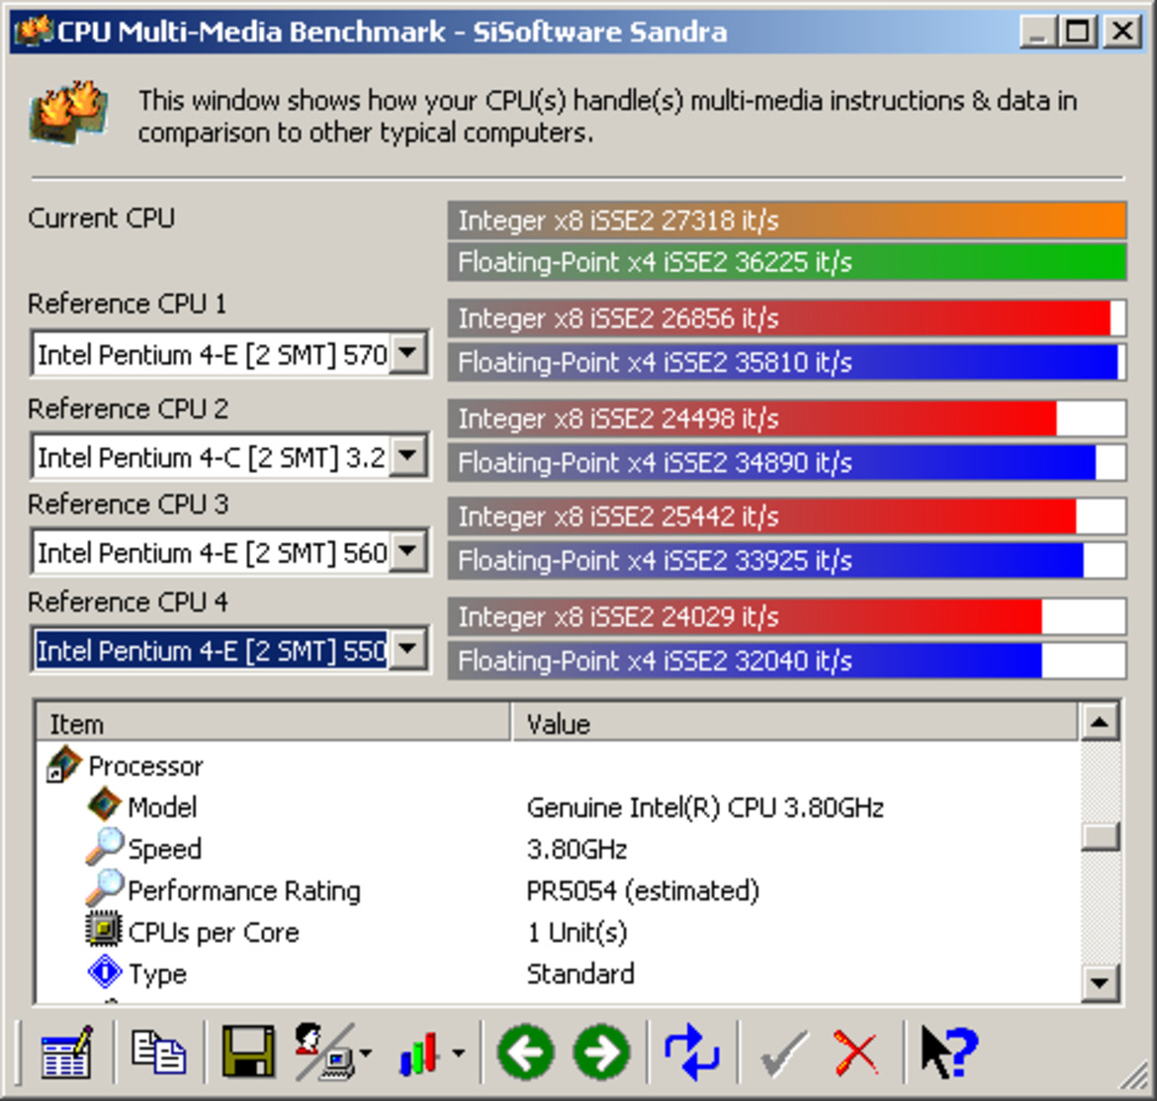Select Pentium 4-E 570 combo text

click(213, 355)
